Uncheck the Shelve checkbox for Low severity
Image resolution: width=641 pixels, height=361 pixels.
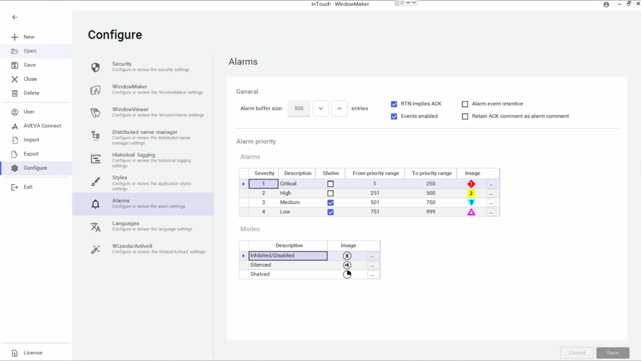tap(331, 212)
